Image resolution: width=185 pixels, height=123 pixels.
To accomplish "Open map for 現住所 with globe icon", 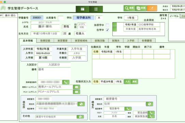I will [81, 104].
